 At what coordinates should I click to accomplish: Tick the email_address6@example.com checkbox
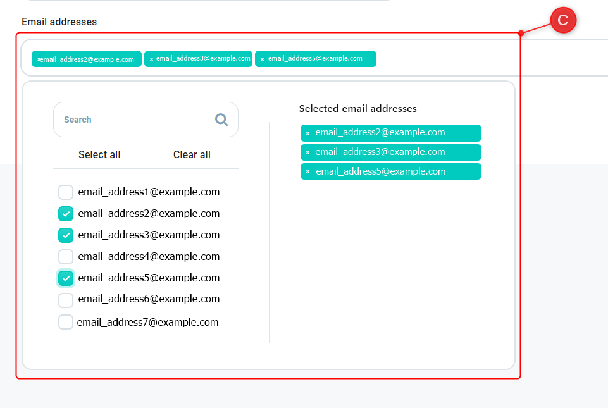point(66,300)
